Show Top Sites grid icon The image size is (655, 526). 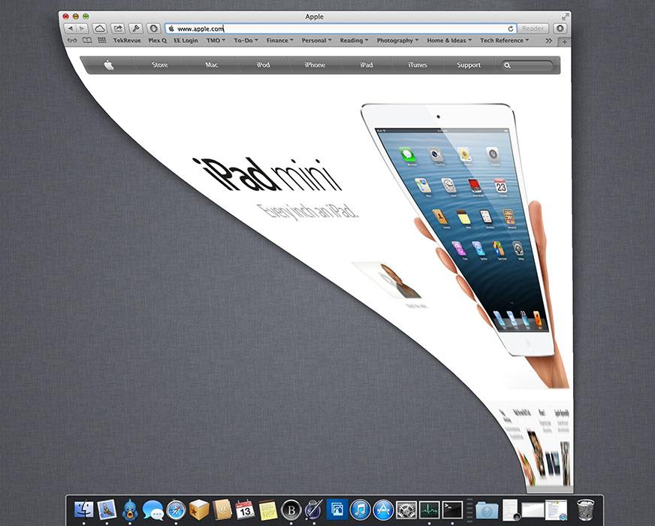(101, 41)
